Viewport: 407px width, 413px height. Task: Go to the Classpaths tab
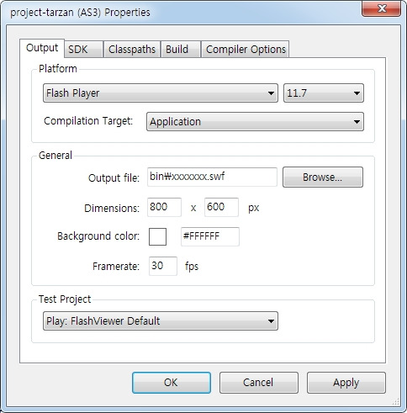[x=132, y=50]
